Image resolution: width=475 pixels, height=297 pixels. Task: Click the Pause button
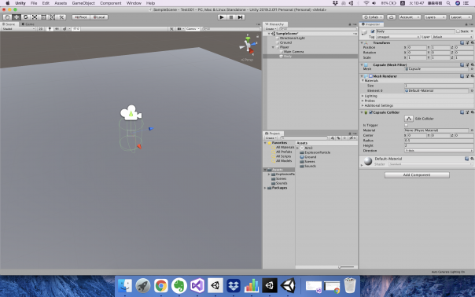click(231, 17)
